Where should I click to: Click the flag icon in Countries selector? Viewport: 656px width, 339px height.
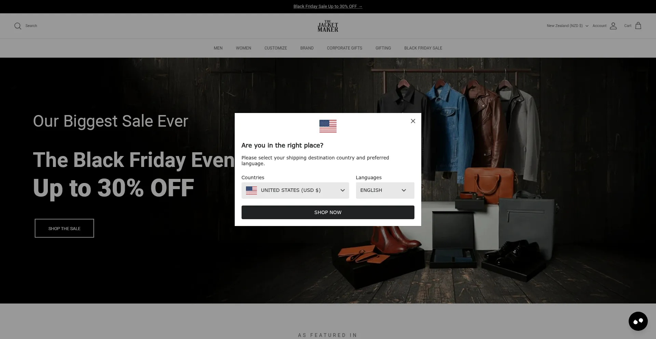coord(251,190)
